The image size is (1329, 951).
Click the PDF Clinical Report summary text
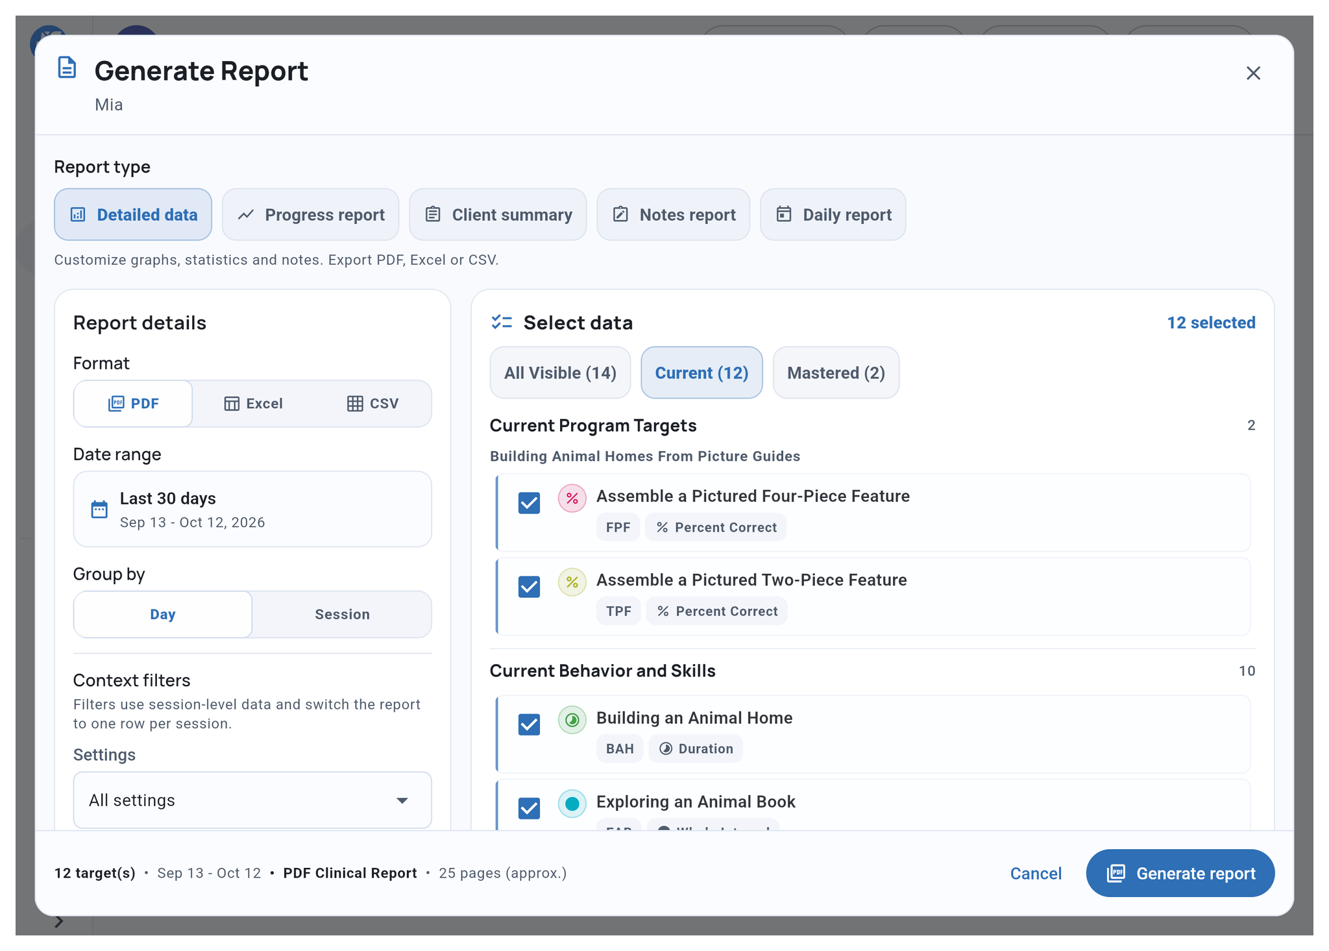pyautogui.click(x=350, y=874)
